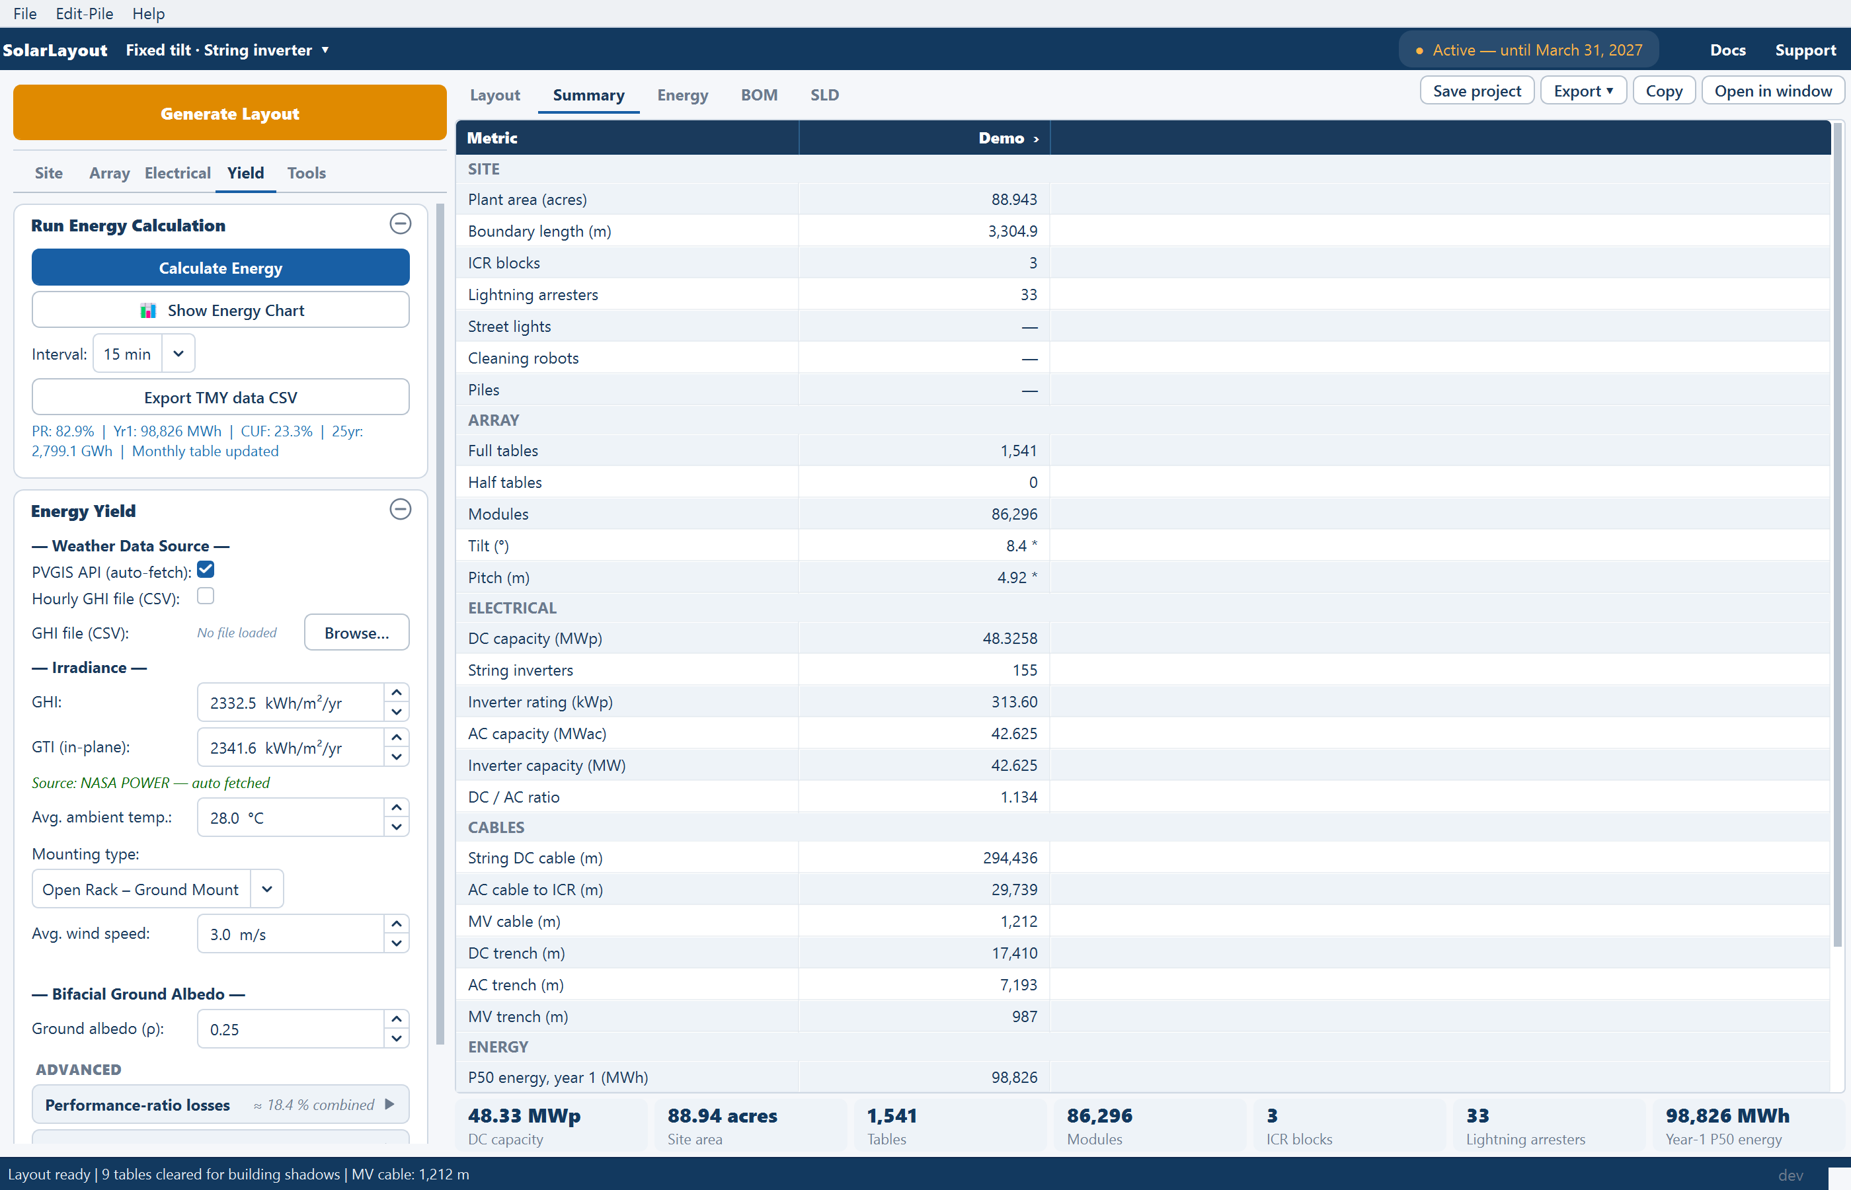Click the 'dev' label in status bar
The height and width of the screenshot is (1190, 1851).
click(1790, 1175)
